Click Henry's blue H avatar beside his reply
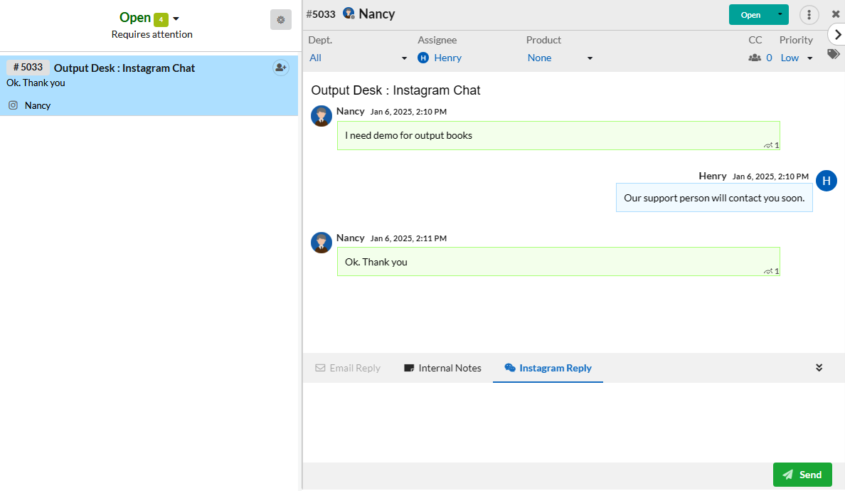The image size is (845, 491). [x=826, y=181]
